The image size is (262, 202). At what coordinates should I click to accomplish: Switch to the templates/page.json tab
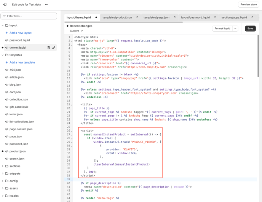pos(157,17)
